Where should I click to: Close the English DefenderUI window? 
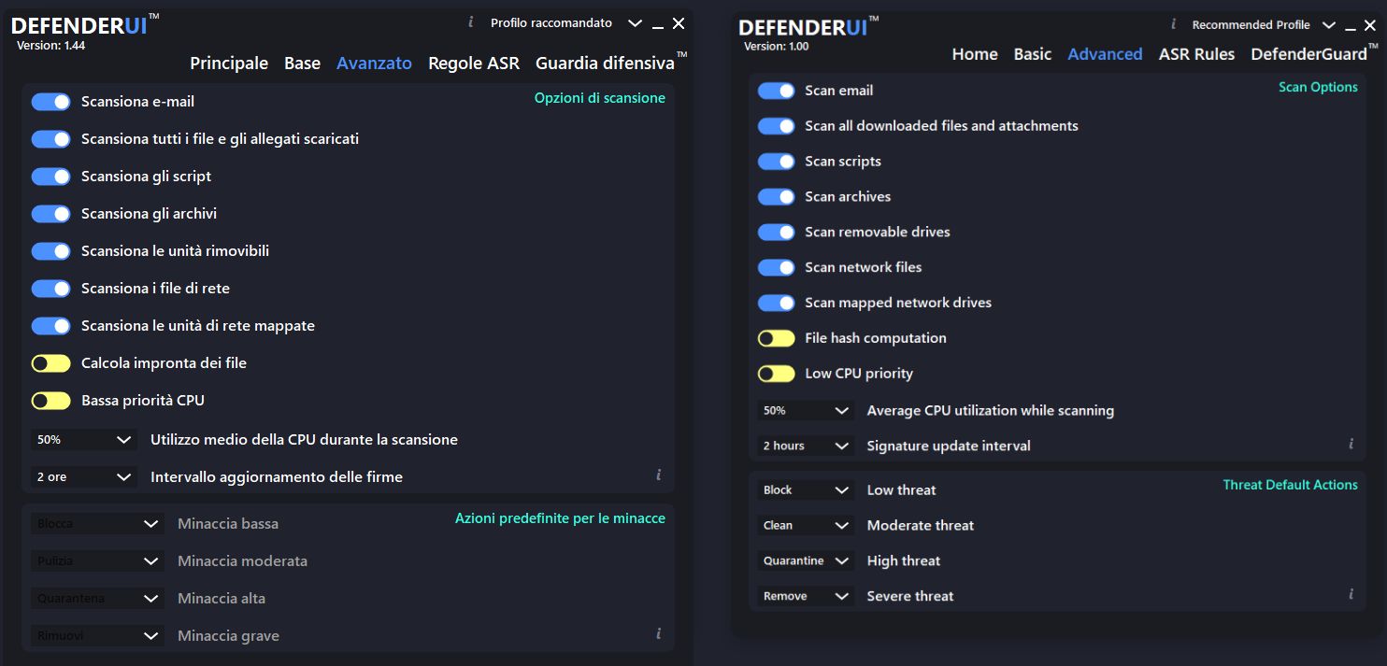click(1370, 25)
